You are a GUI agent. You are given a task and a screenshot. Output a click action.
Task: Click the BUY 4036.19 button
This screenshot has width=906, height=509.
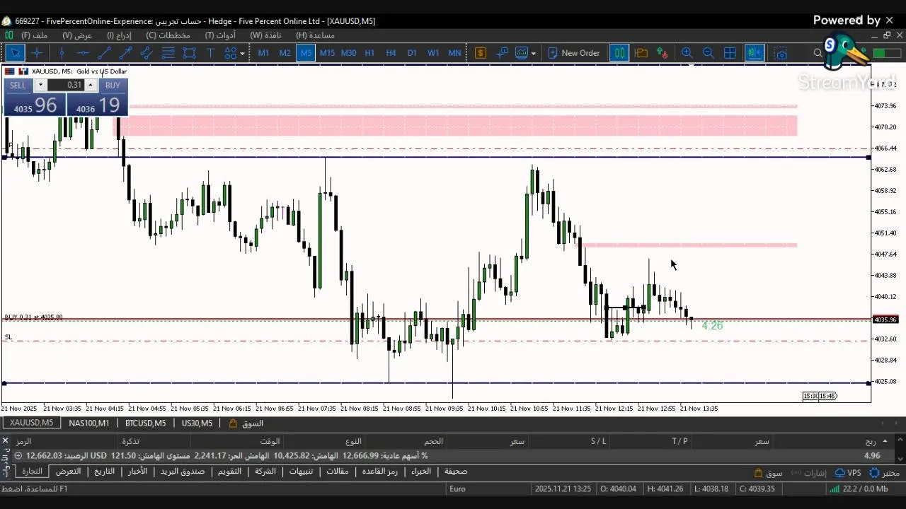98,105
